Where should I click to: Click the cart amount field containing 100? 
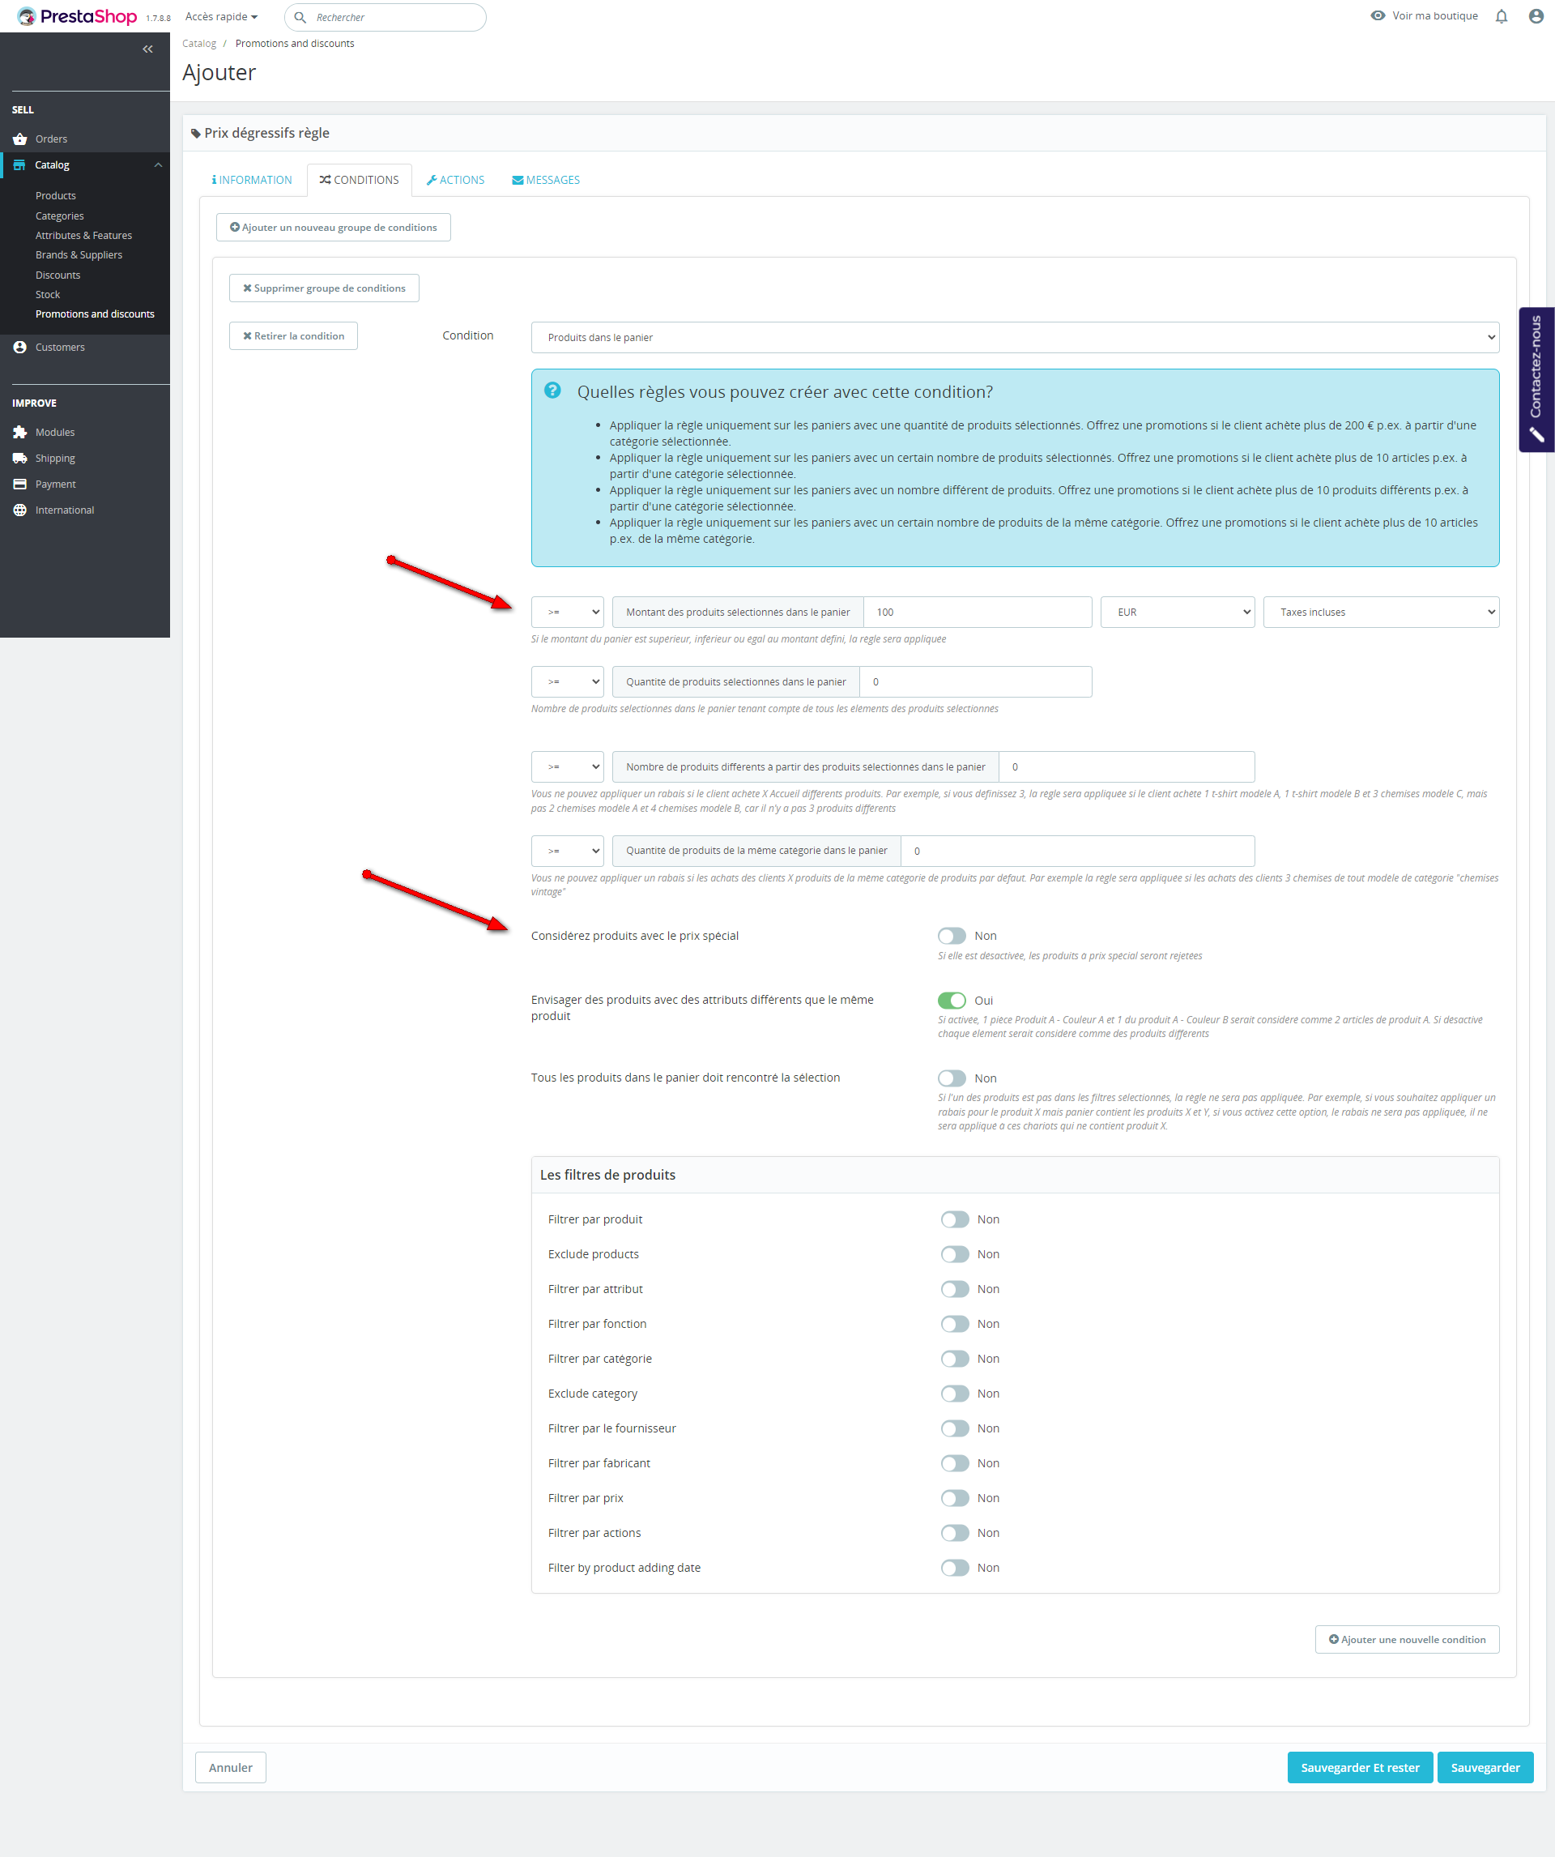976,612
